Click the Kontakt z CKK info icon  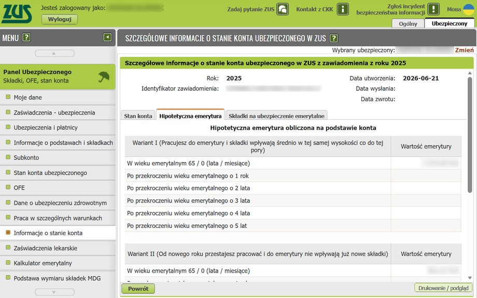click(x=343, y=9)
